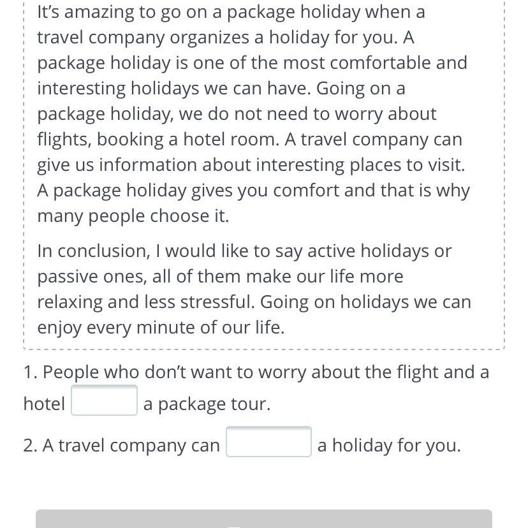Click the line 'package holiday is one of the most'
Image resolution: width=528 pixels, height=528 pixels.
[x=253, y=63]
